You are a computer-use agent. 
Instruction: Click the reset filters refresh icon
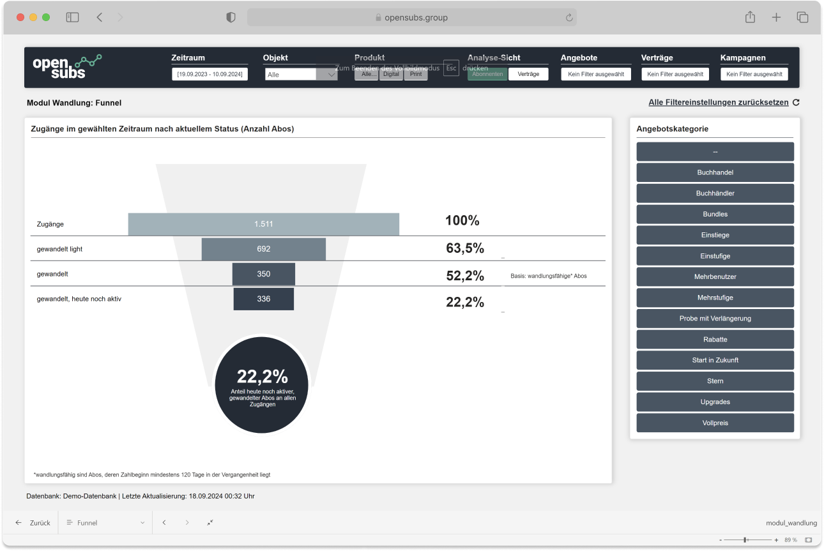click(795, 102)
